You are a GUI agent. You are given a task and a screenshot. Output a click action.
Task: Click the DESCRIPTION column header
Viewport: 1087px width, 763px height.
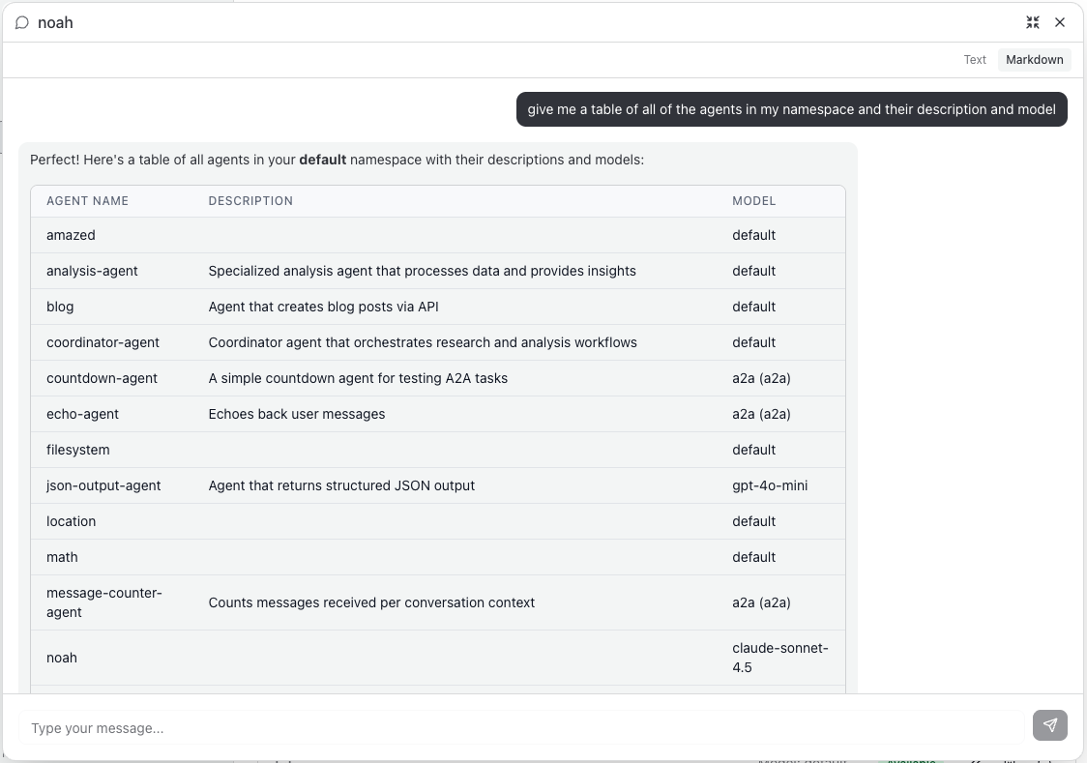(250, 201)
